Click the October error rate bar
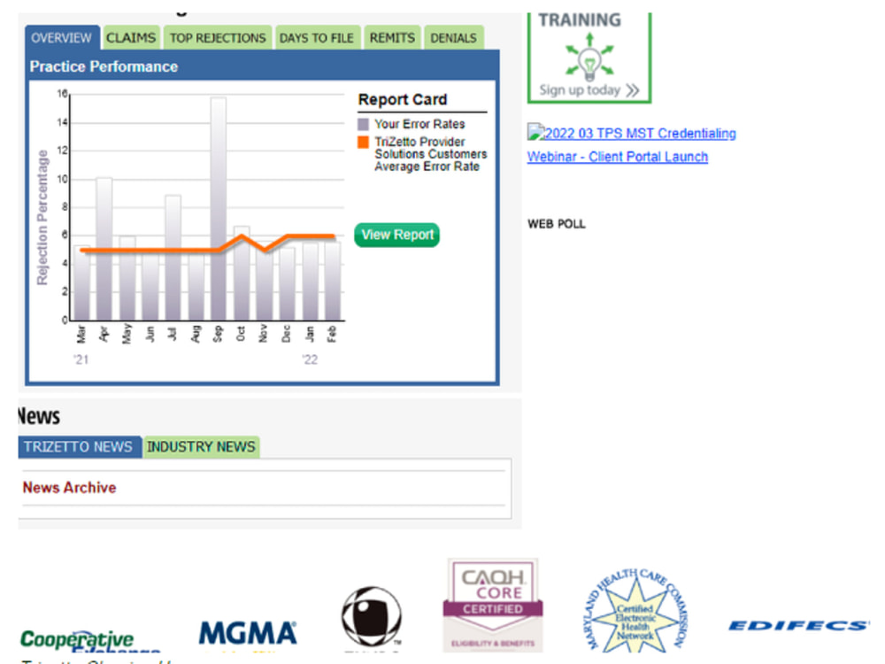 [x=242, y=274]
